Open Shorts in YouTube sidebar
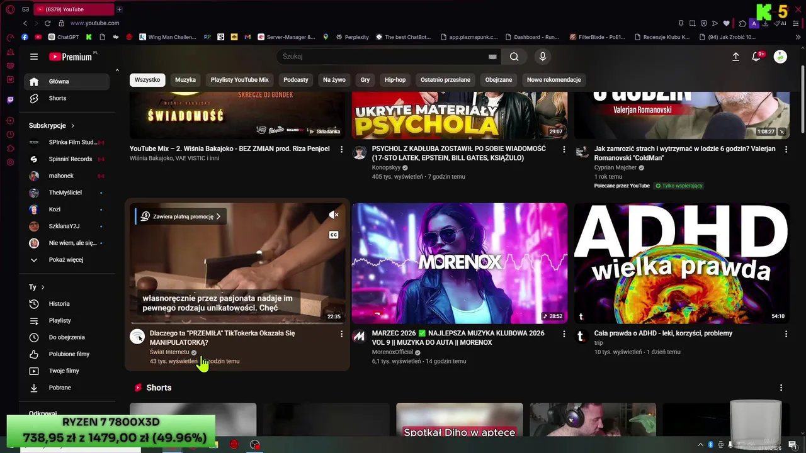The width and height of the screenshot is (806, 453). click(x=66, y=98)
